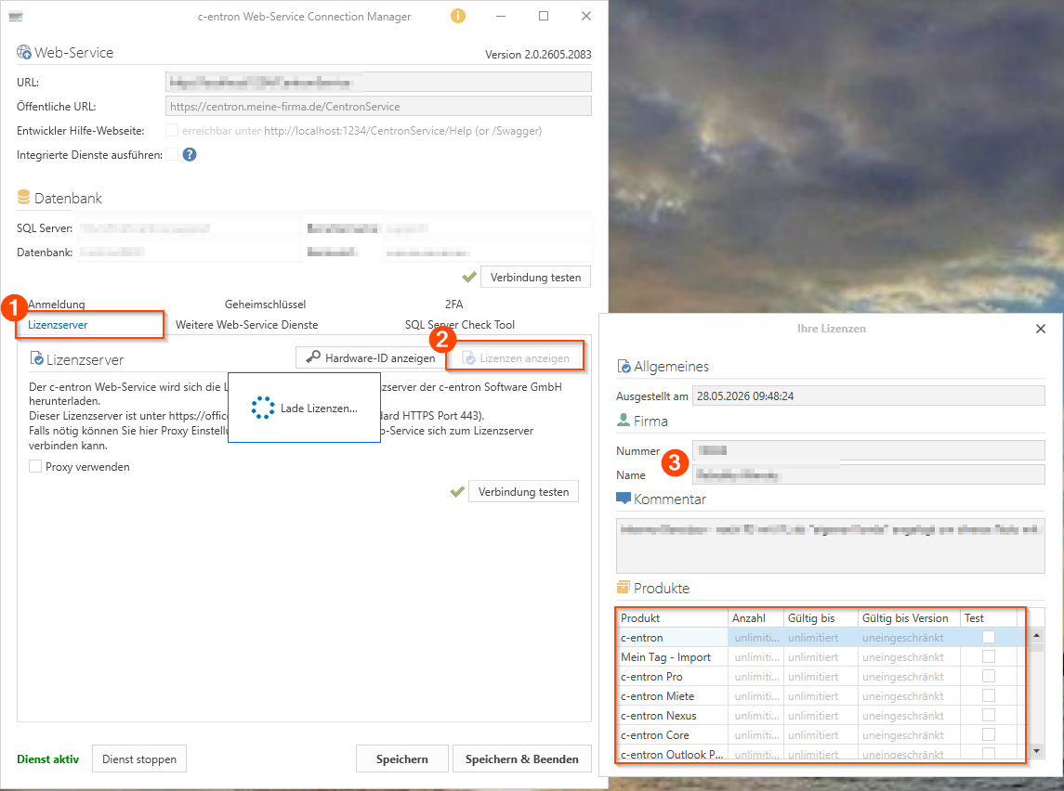Select the c-entron Pro row
The image size is (1064, 791).
click(x=821, y=677)
